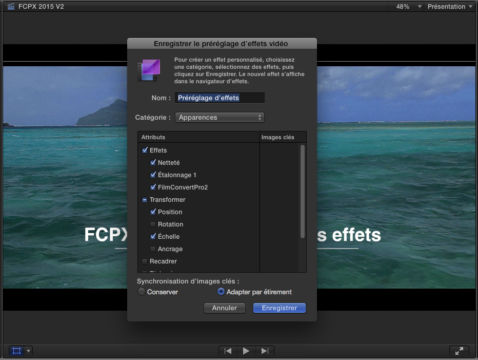478x360 pixels.
Task: Select the Conserver radio button
Action: [141, 291]
